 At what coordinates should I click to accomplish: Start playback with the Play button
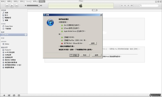pyautogui.click(x=12, y=6)
